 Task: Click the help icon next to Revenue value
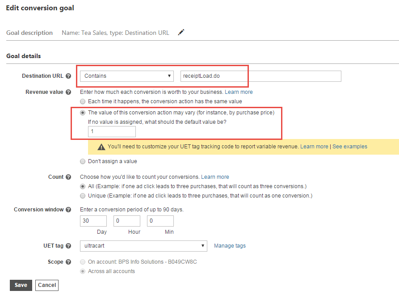pos(68,92)
